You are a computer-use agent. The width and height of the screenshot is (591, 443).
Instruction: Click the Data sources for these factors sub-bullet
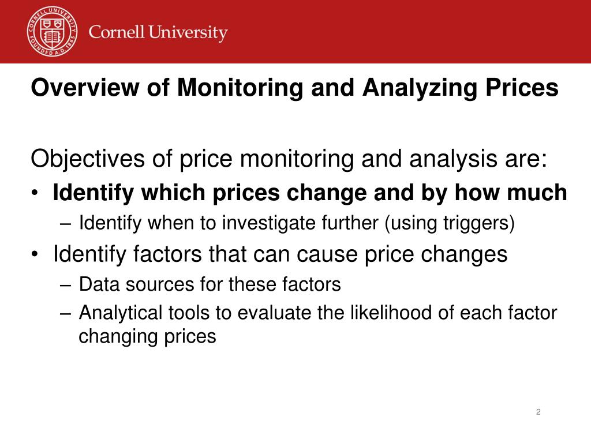pyautogui.click(x=210, y=284)
